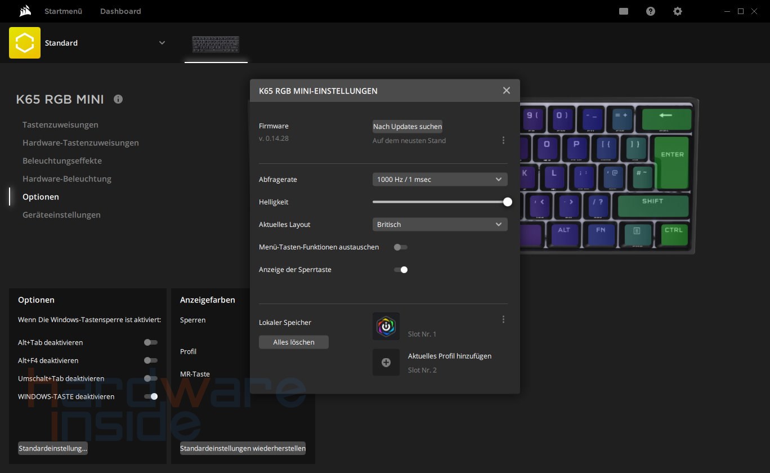Open the Abfragerate dropdown
The image size is (770, 473).
(440, 179)
